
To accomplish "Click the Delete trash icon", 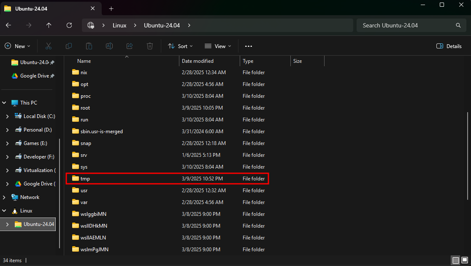I will 149,46.
